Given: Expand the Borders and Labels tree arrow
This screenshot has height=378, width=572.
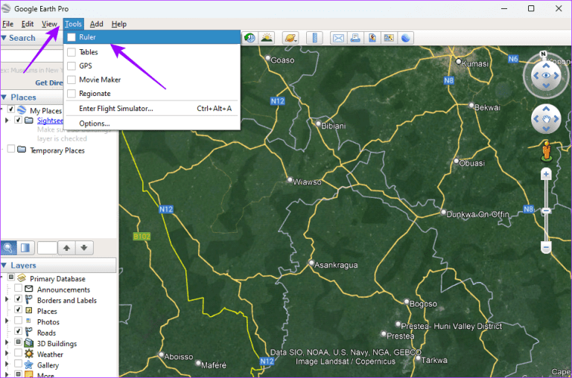Looking at the screenshot, I should pos(7,299).
